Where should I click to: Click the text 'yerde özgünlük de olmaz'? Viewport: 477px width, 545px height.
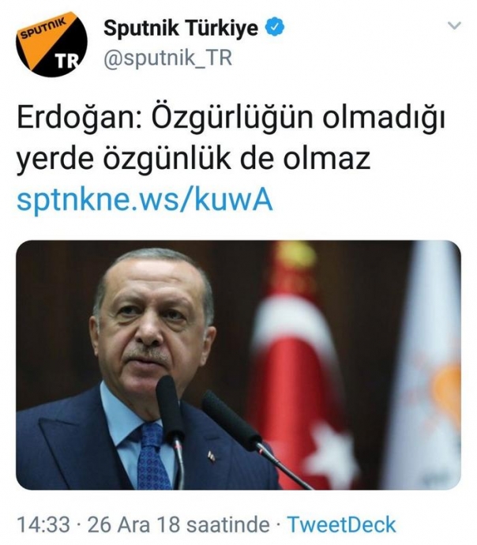pos(193,160)
